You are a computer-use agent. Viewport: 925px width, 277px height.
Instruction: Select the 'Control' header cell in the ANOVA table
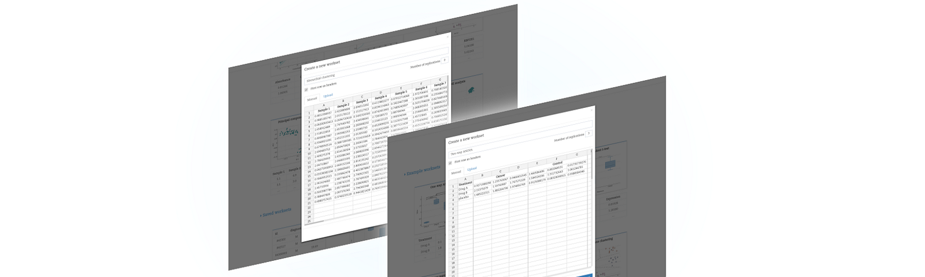pyautogui.click(x=557, y=163)
